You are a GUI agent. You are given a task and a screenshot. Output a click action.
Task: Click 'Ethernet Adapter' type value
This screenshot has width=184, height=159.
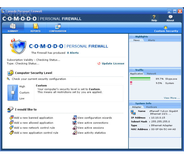[x=162, y=125]
